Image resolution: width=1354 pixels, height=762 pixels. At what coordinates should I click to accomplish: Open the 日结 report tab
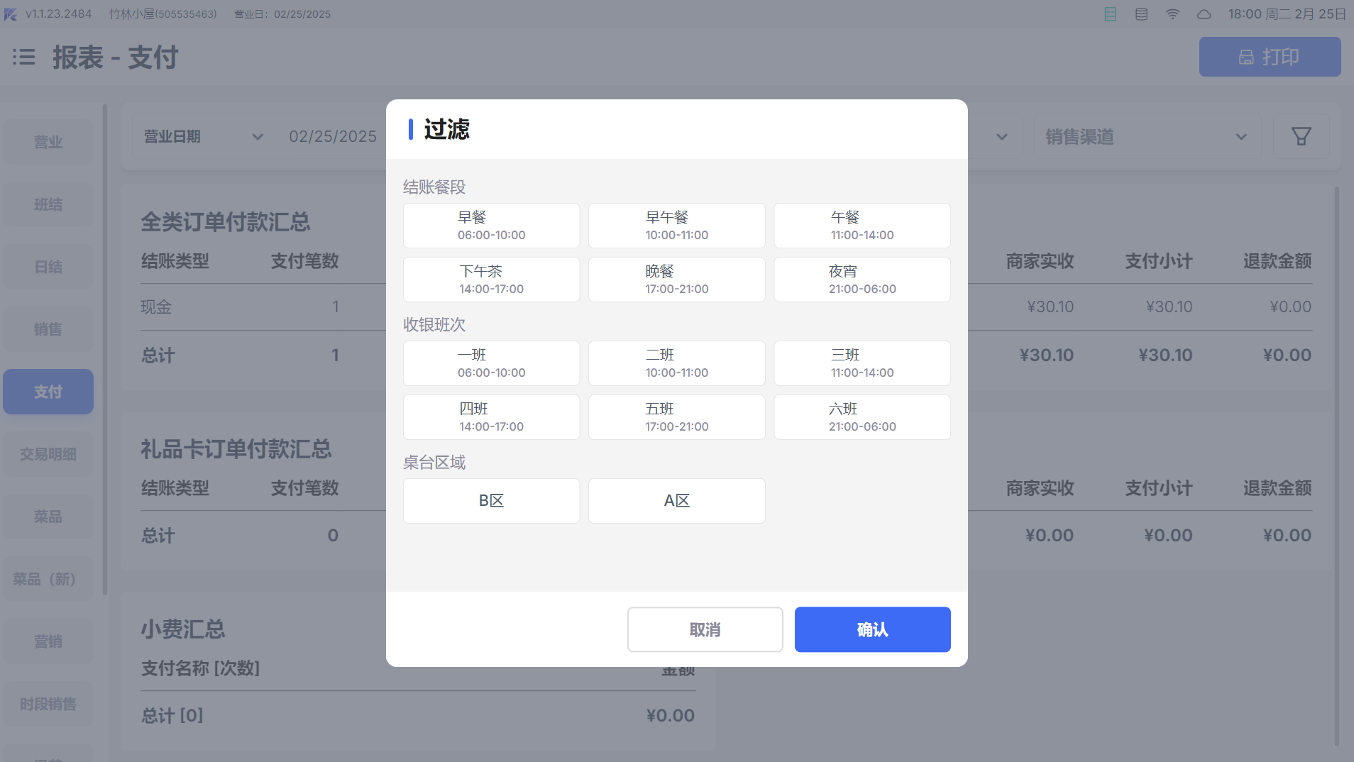coord(48,267)
